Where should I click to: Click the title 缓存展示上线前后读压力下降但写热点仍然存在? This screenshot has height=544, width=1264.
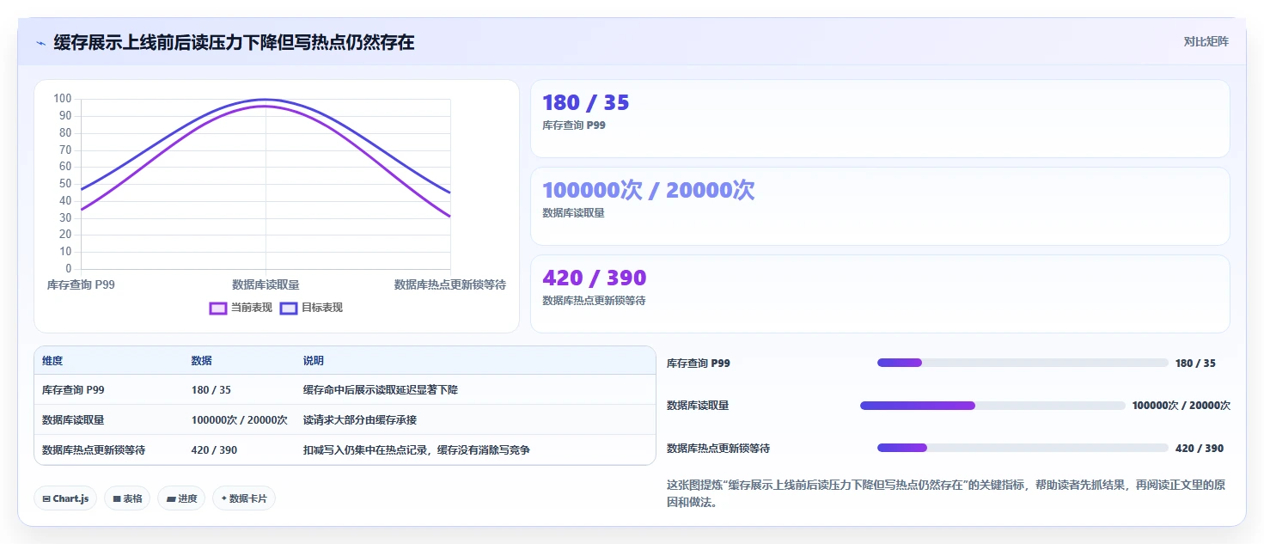click(234, 42)
